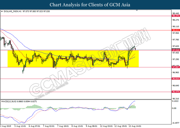Click the 7 Aug 02:01 time label
Viewport: 180px width, 128px height.
49,126
